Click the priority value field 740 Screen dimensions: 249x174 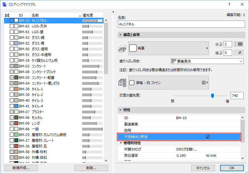pos(237,95)
